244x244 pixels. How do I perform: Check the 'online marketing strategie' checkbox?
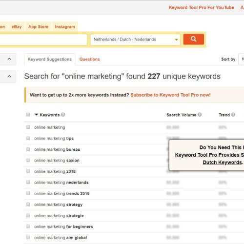[28, 215]
